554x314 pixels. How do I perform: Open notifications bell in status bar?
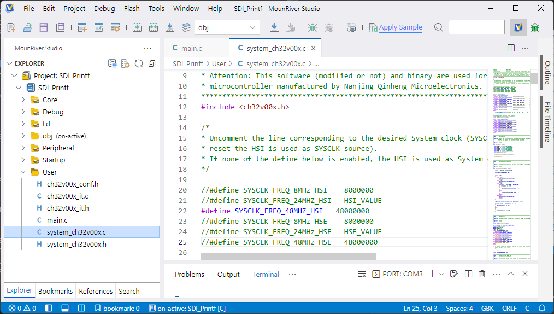(x=542, y=308)
